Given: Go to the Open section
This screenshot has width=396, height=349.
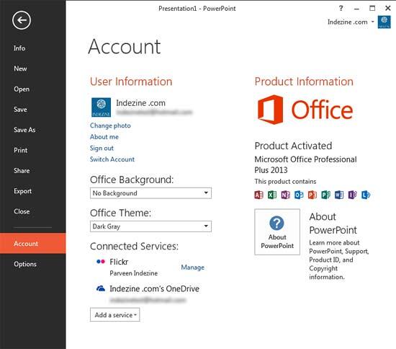Looking at the screenshot, I should coord(22,89).
